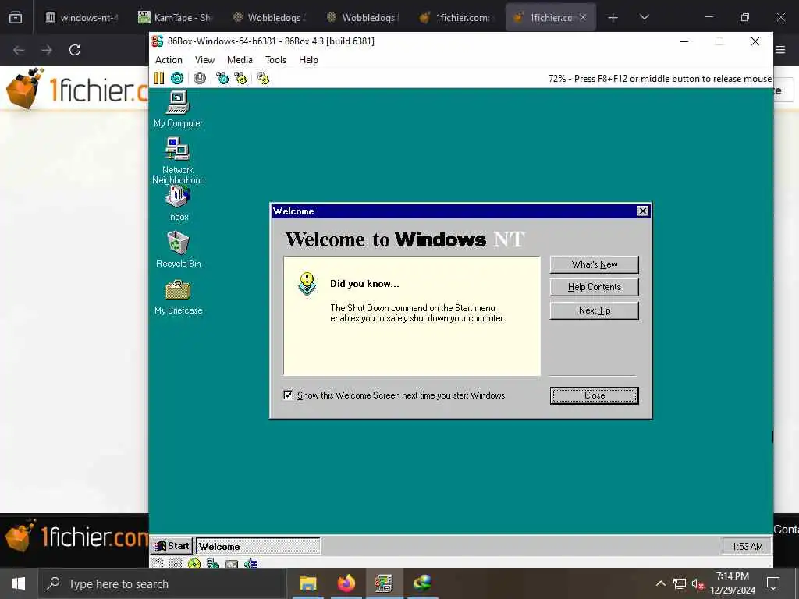
Task: Close the Welcome dialog with title X
Action: [643, 211]
